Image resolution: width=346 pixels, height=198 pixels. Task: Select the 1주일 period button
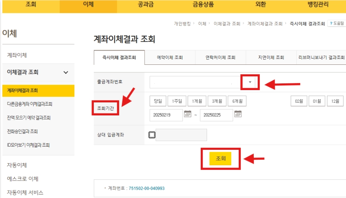click(177, 101)
